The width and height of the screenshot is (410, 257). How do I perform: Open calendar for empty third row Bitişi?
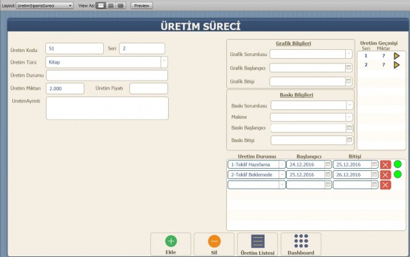point(374,185)
